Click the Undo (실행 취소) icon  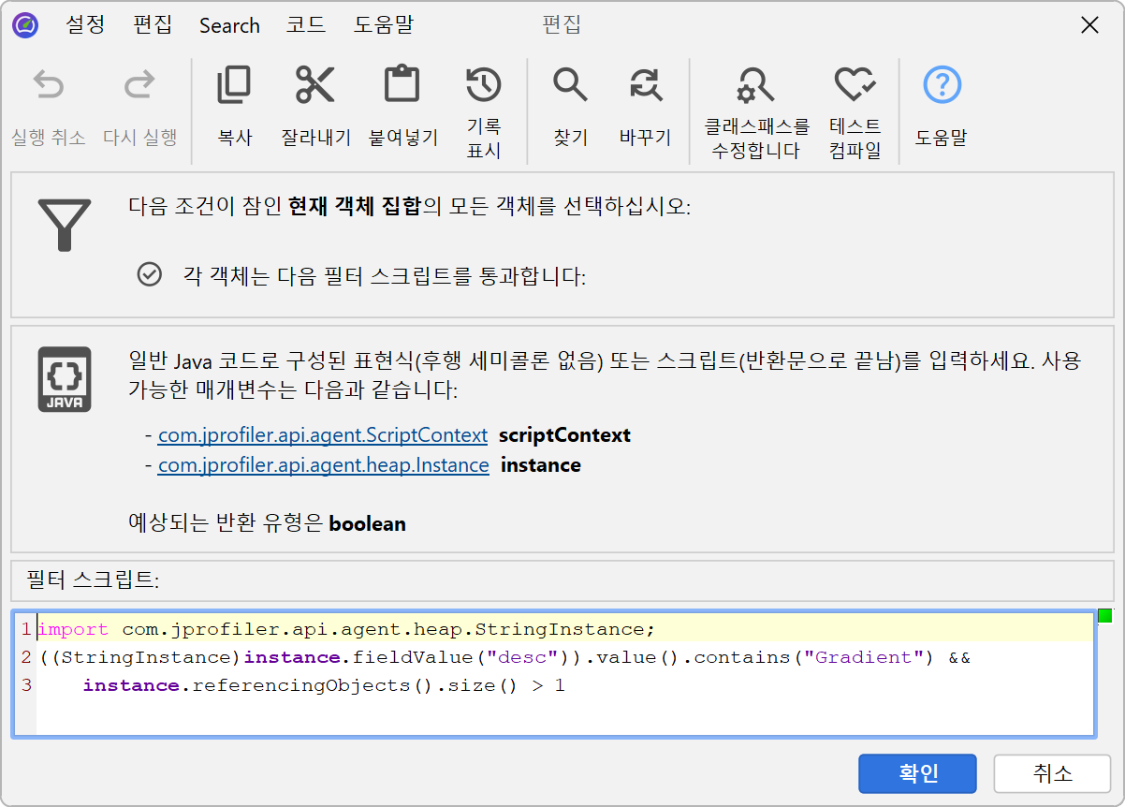(x=49, y=86)
